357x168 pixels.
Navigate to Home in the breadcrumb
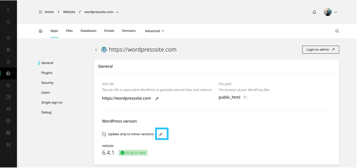pos(49,12)
